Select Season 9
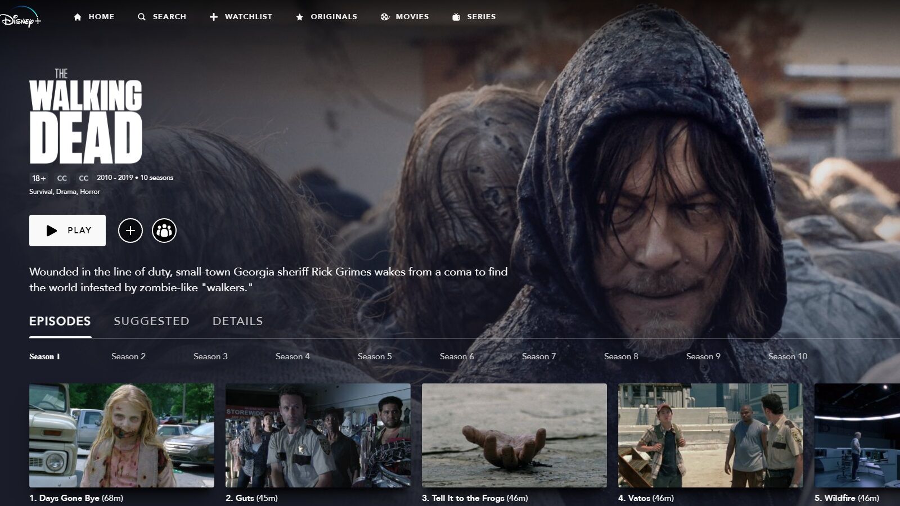The image size is (900, 506). pyautogui.click(x=703, y=356)
